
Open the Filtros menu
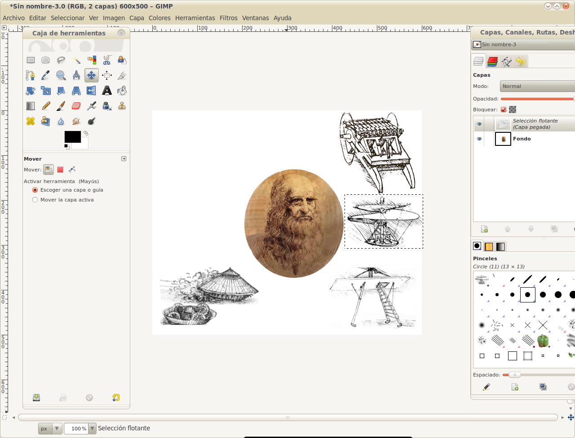tap(228, 18)
